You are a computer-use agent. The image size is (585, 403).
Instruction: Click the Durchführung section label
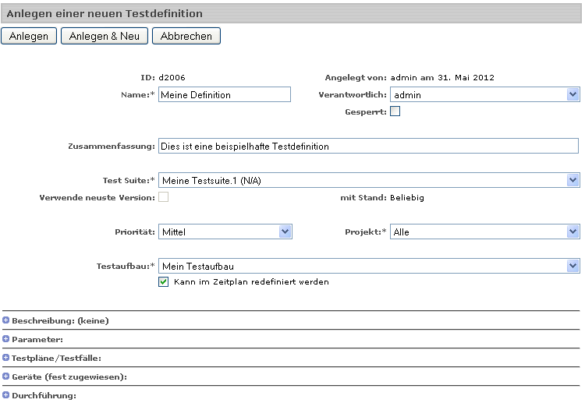[x=44, y=395]
